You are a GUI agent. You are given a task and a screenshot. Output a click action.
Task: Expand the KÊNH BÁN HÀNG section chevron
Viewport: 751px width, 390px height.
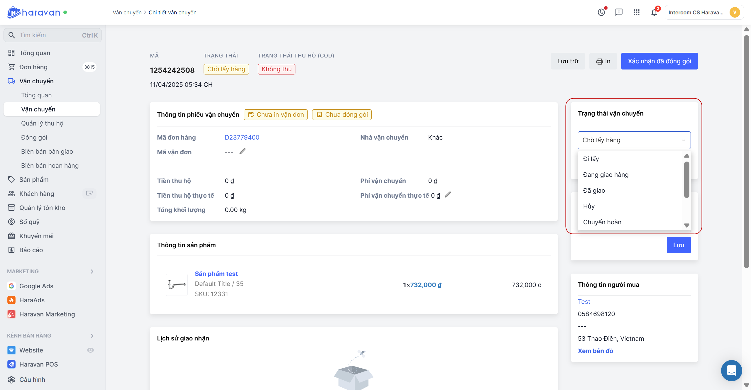coord(92,335)
